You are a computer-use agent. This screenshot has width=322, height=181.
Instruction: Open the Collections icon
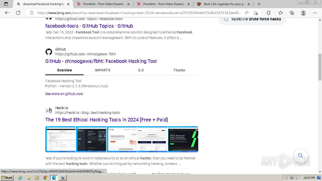(x=292, y=13)
